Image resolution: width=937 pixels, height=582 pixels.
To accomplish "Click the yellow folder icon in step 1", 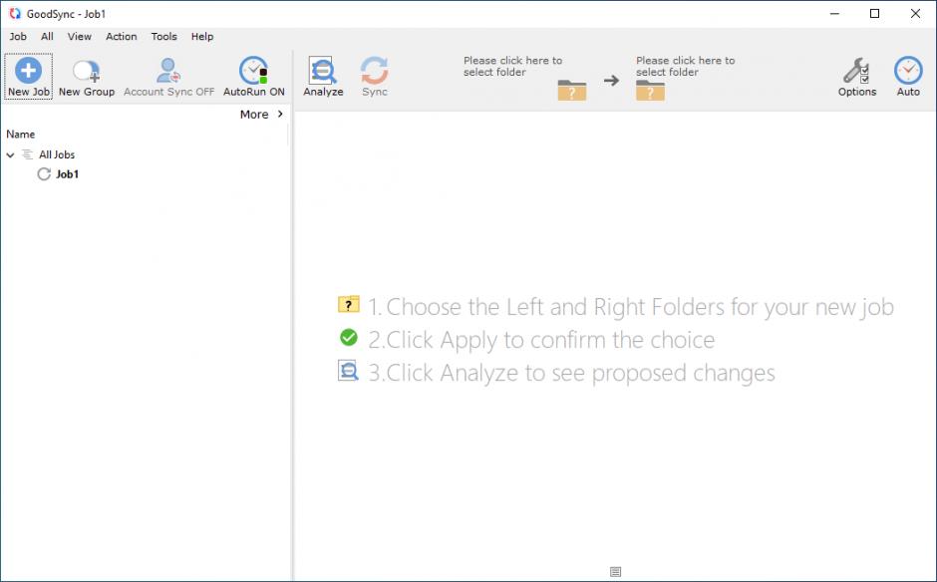I will [x=349, y=304].
